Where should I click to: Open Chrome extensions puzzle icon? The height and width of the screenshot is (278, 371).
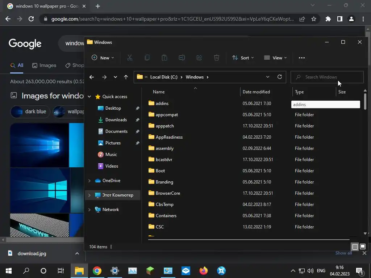point(328,19)
